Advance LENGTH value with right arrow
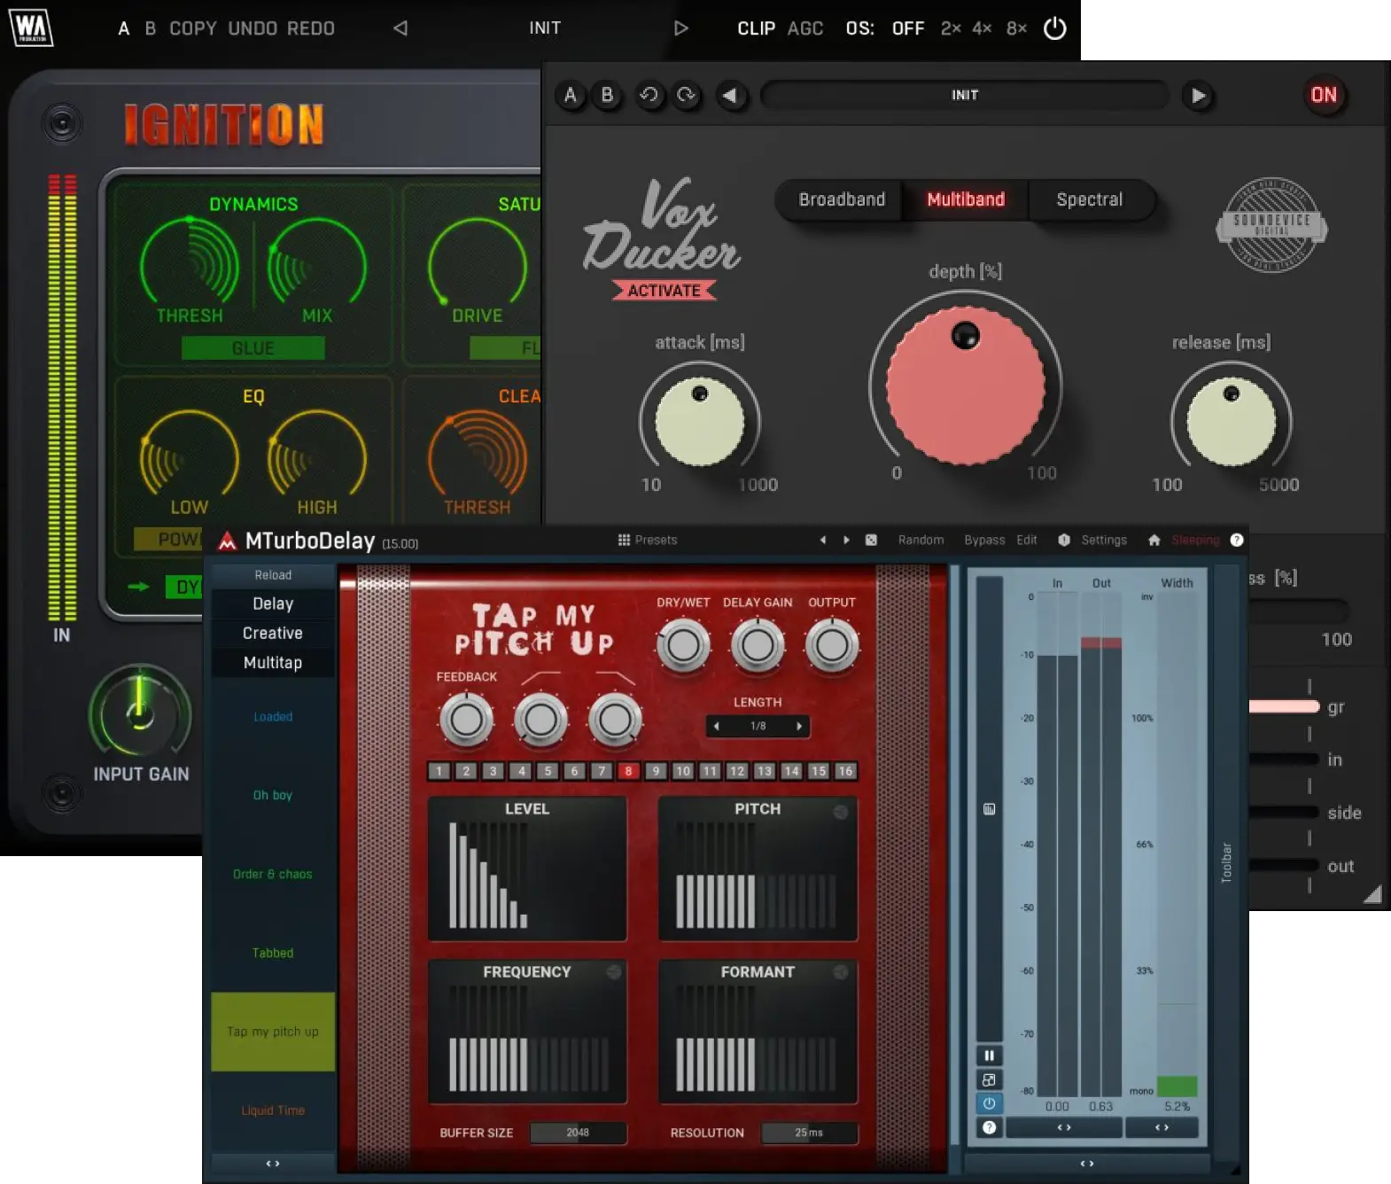This screenshot has width=1391, height=1184. click(x=799, y=726)
